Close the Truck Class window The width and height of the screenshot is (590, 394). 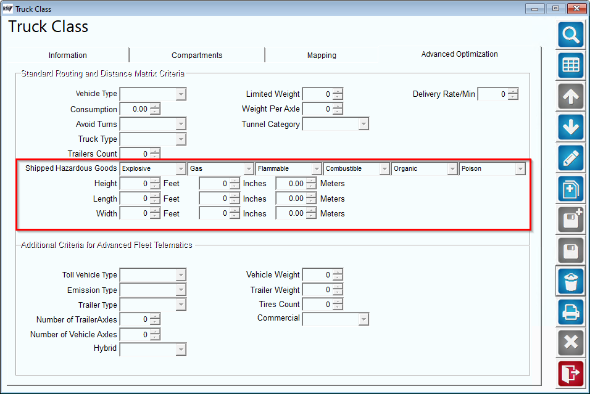pos(577,9)
